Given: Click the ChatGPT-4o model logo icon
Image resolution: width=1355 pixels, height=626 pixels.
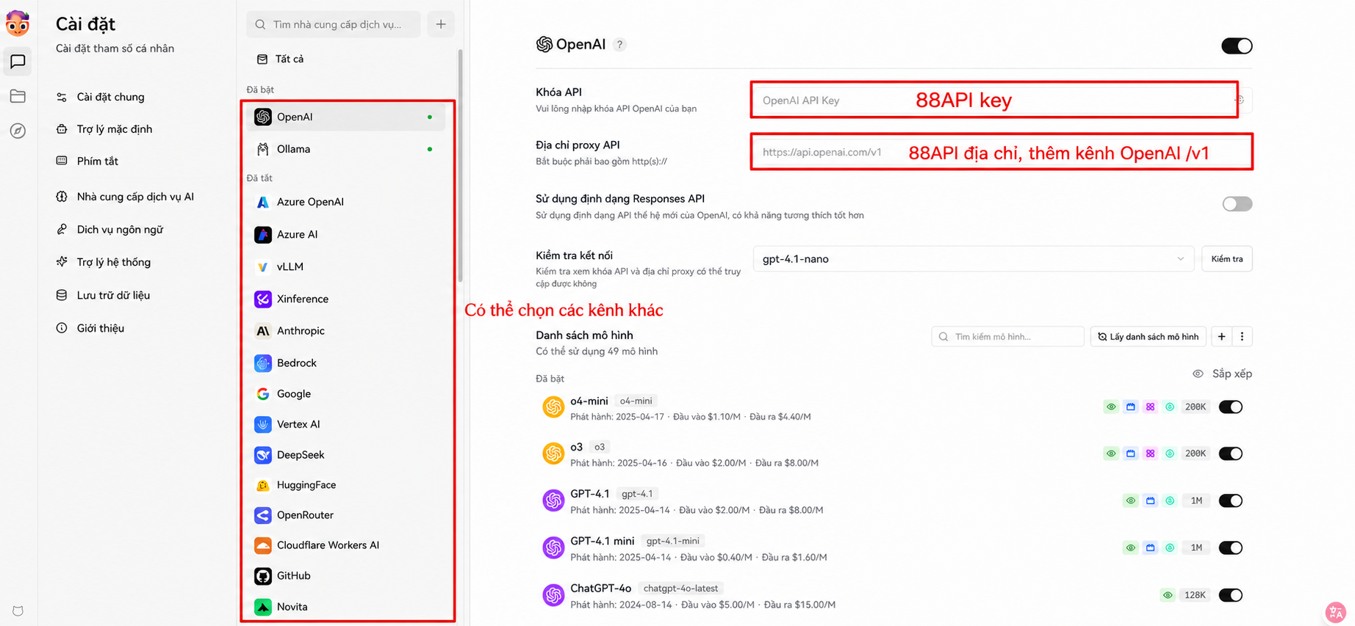Looking at the screenshot, I should (553, 594).
